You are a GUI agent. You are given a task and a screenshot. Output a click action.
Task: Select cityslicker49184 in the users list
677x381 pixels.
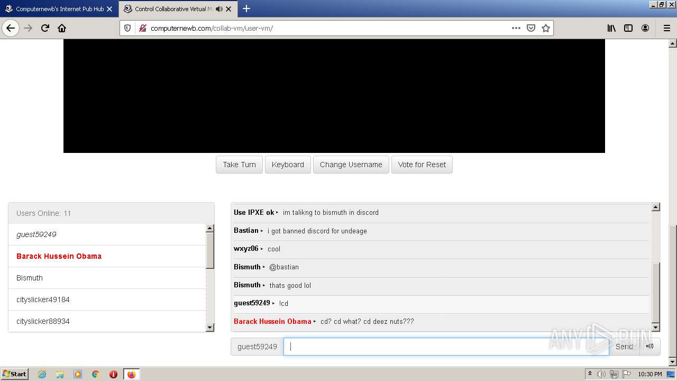pos(107,300)
